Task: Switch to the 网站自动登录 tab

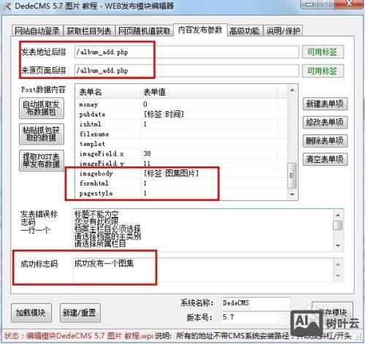Action: tap(37, 31)
